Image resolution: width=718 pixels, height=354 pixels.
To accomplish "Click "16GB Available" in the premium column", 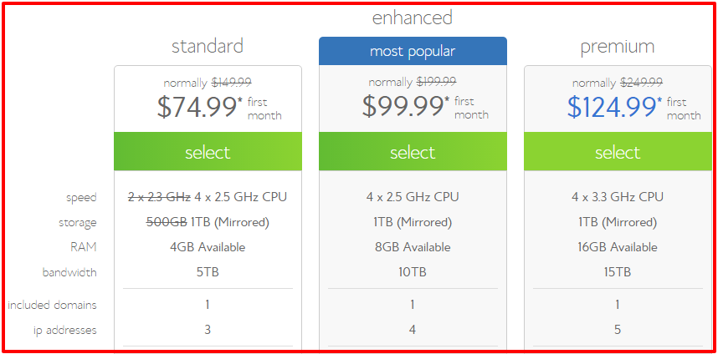I will click(618, 247).
